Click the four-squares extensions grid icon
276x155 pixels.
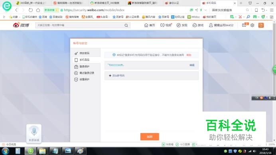click(272, 17)
